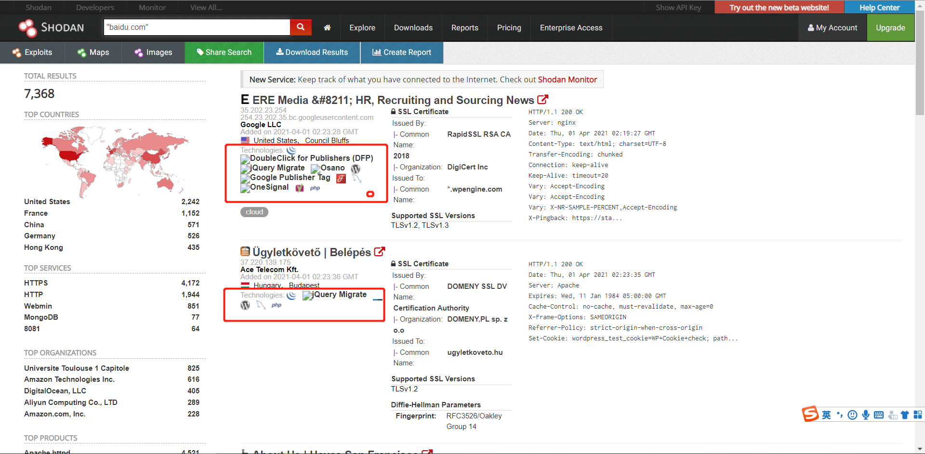
Task: Open Enterprise Access page
Action: point(571,28)
